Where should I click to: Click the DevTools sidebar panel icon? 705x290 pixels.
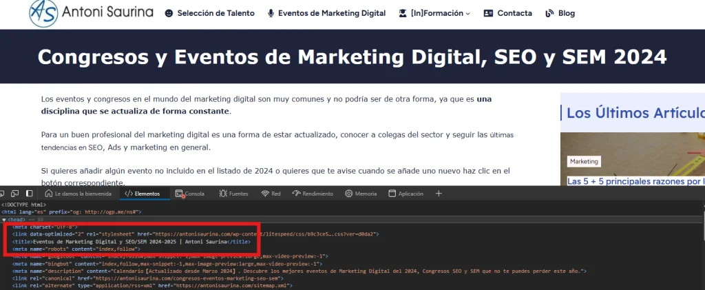pyautogui.click(x=30, y=194)
